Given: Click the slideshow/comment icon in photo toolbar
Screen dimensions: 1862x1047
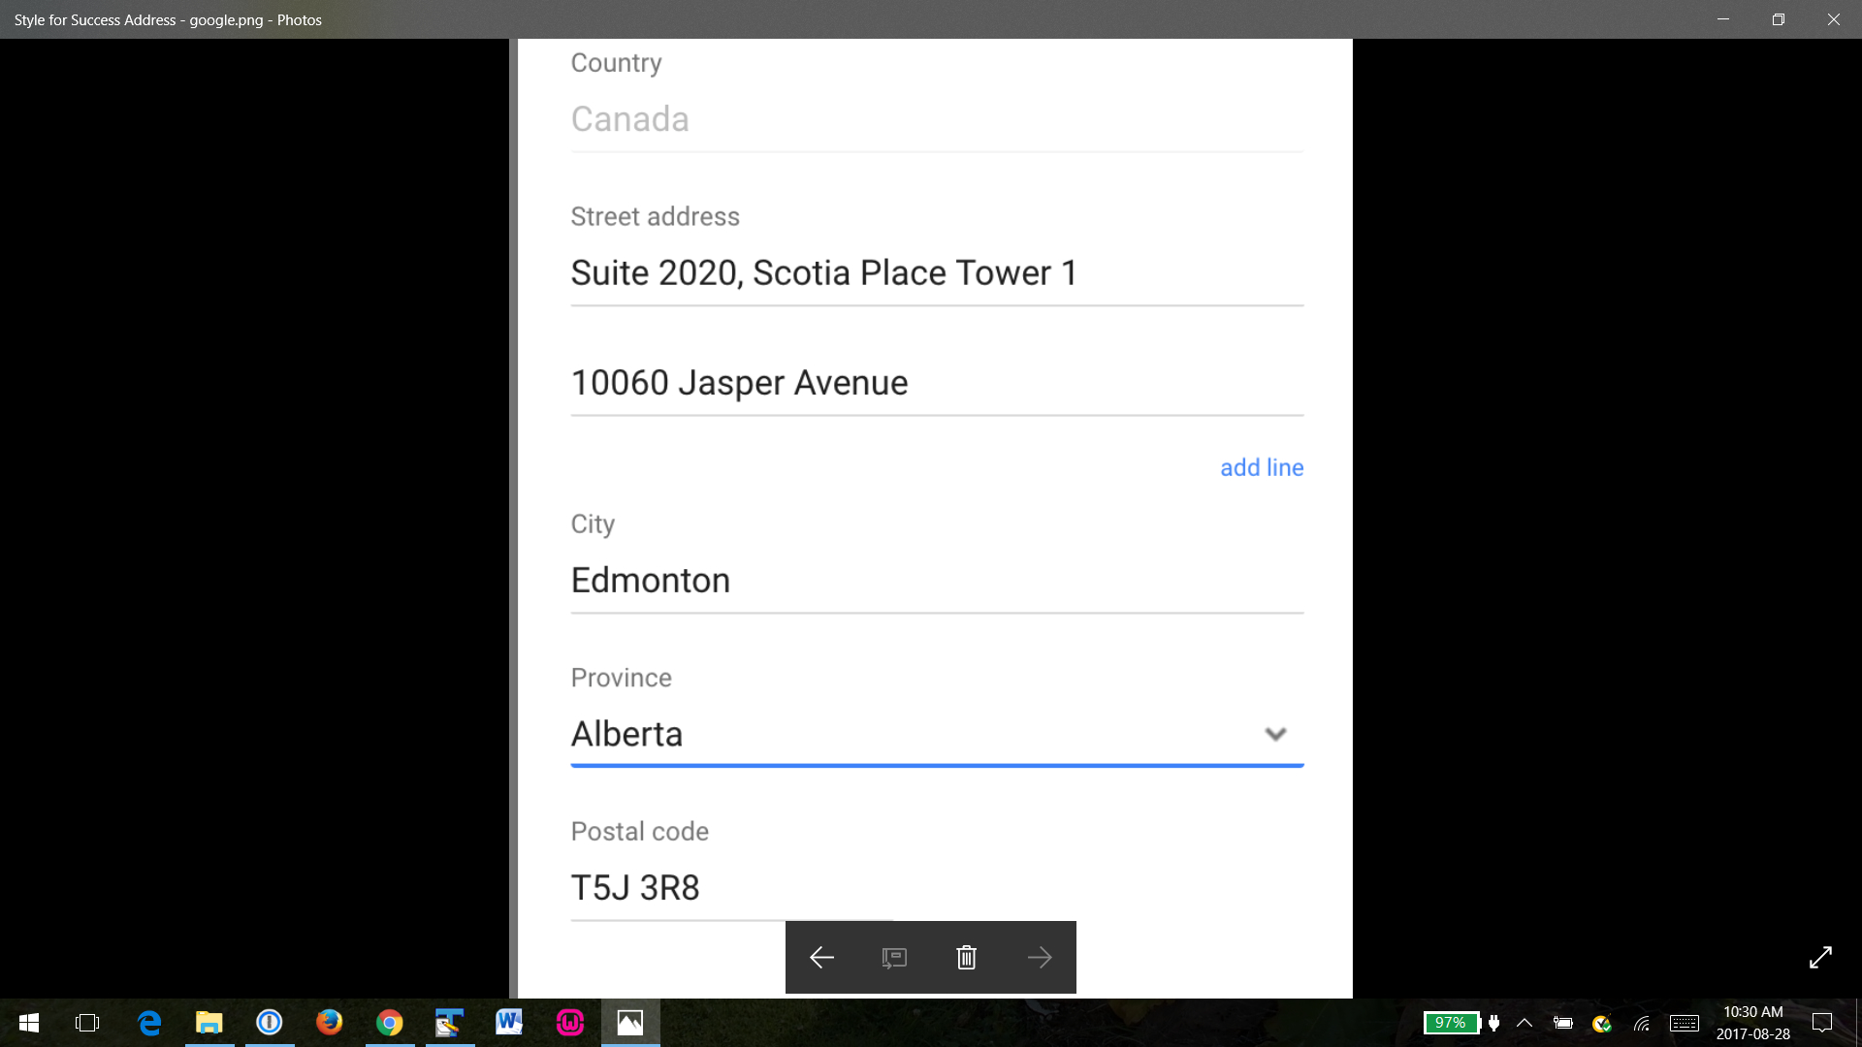Looking at the screenshot, I should pos(894,958).
